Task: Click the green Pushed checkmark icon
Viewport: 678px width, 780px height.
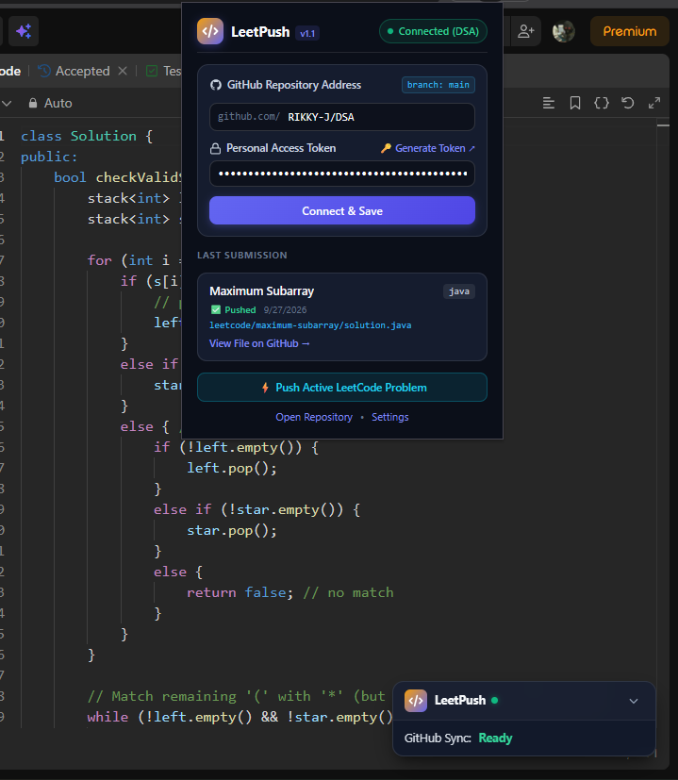Action: click(215, 310)
